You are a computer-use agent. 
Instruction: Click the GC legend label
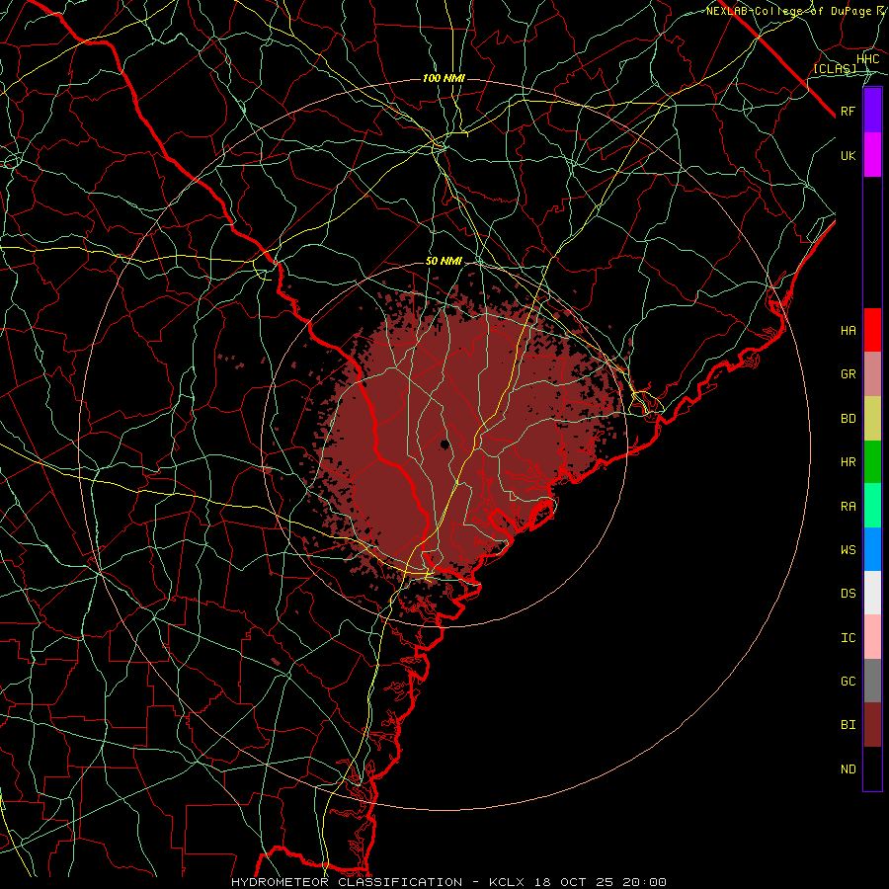click(849, 682)
